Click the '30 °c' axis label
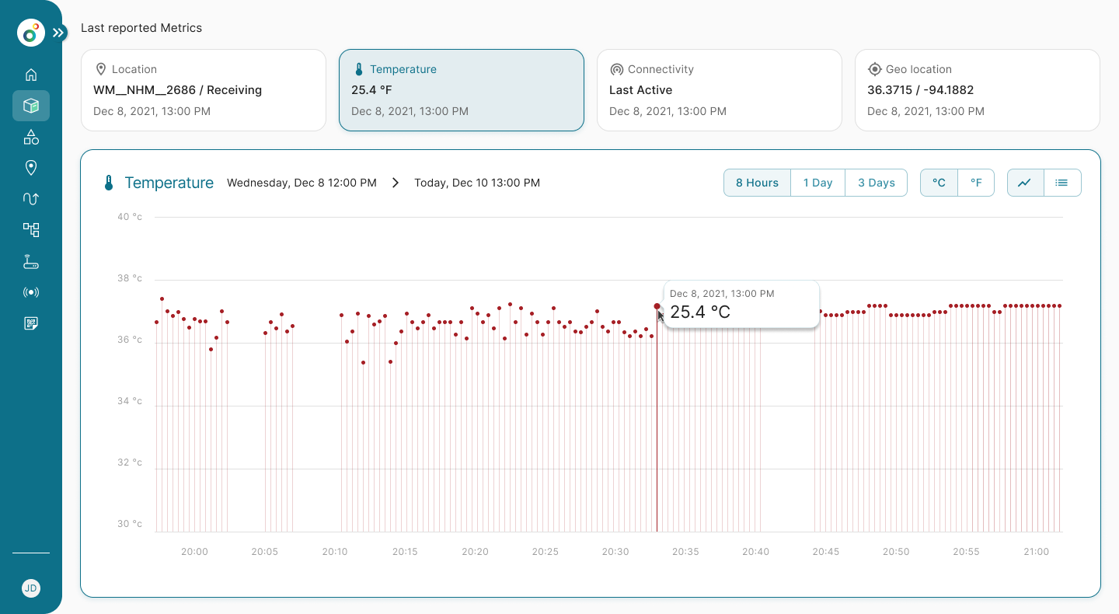Screen dimensions: 1119x614 [130, 524]
